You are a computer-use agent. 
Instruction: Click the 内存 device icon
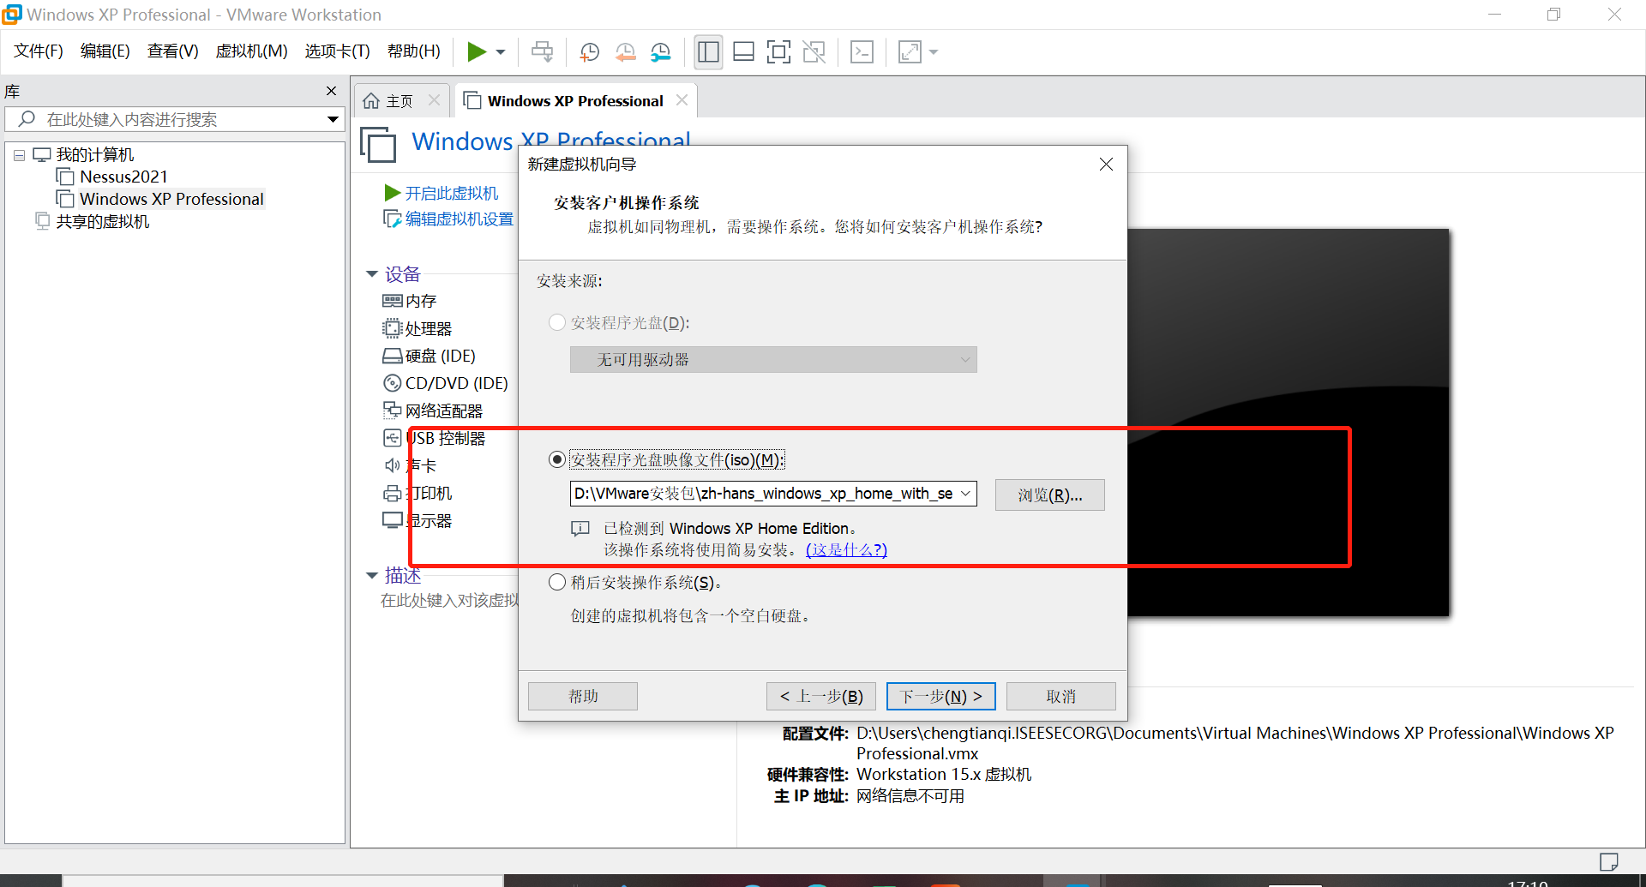tap(392, 301)
